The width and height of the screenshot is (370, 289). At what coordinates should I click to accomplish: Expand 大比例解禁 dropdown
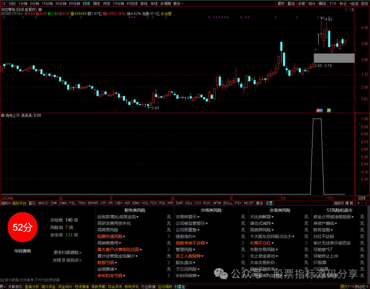[273, 217]
